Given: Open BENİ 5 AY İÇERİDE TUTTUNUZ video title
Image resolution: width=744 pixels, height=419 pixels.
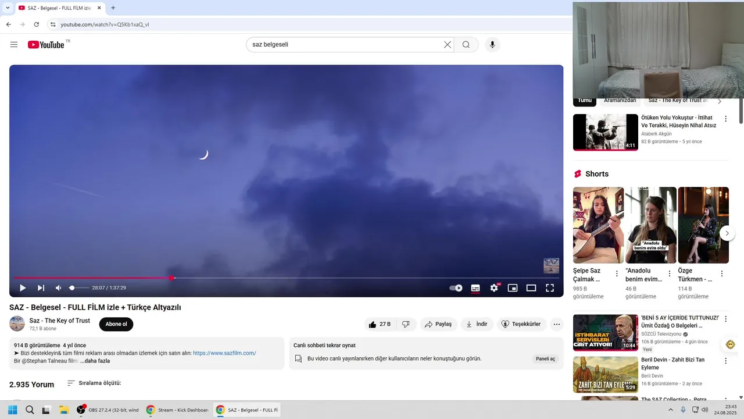Looking at the screenshot, I should (680, 322).
